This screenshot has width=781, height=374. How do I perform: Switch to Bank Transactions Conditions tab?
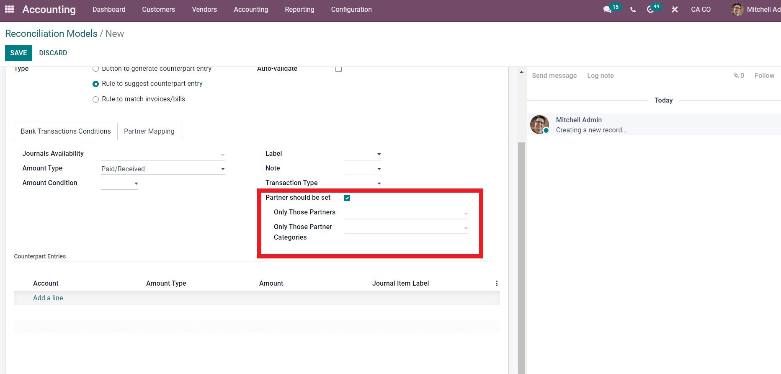pos(66,132)
